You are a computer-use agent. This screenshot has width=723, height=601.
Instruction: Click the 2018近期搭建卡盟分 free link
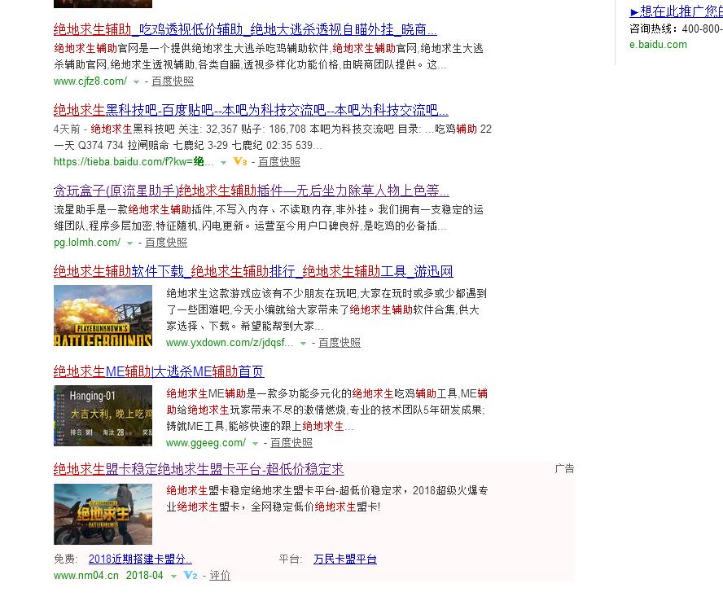tap(138, 559)
